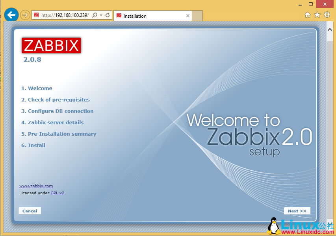
Task: Open browser Tools via the gear icon
Action: click(x=327, y=14)
